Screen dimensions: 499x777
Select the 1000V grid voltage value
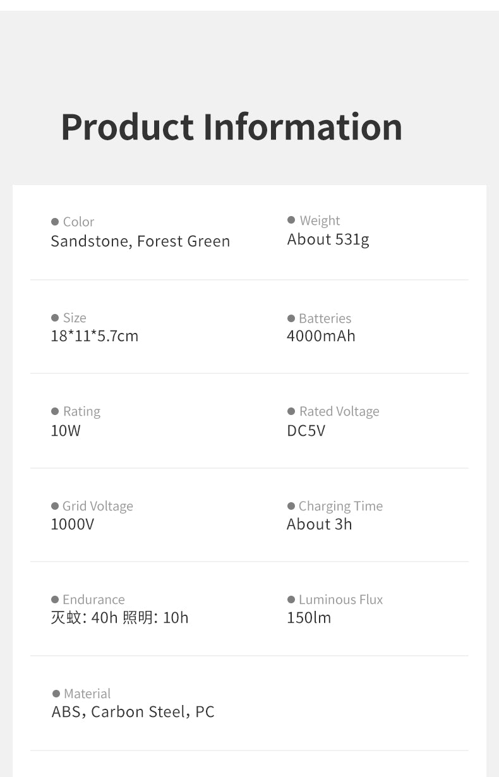pos(72,524)
